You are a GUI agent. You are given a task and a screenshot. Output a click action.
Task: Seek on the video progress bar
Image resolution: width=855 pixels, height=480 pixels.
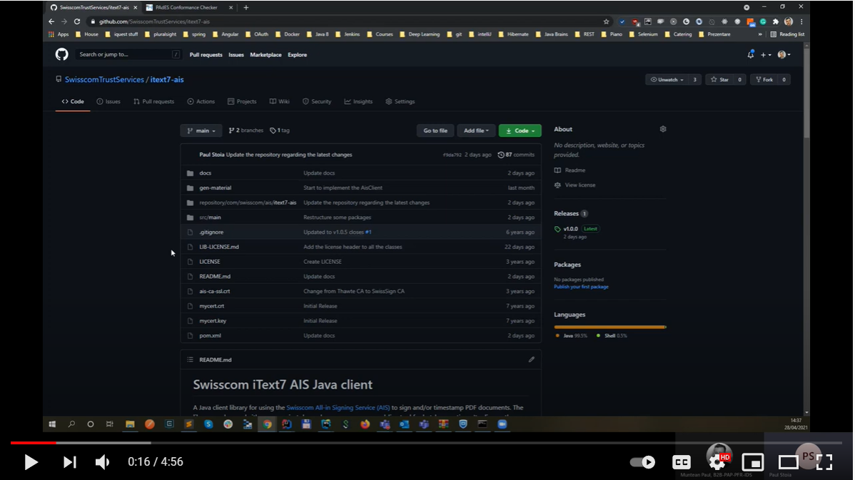(426, 443)
